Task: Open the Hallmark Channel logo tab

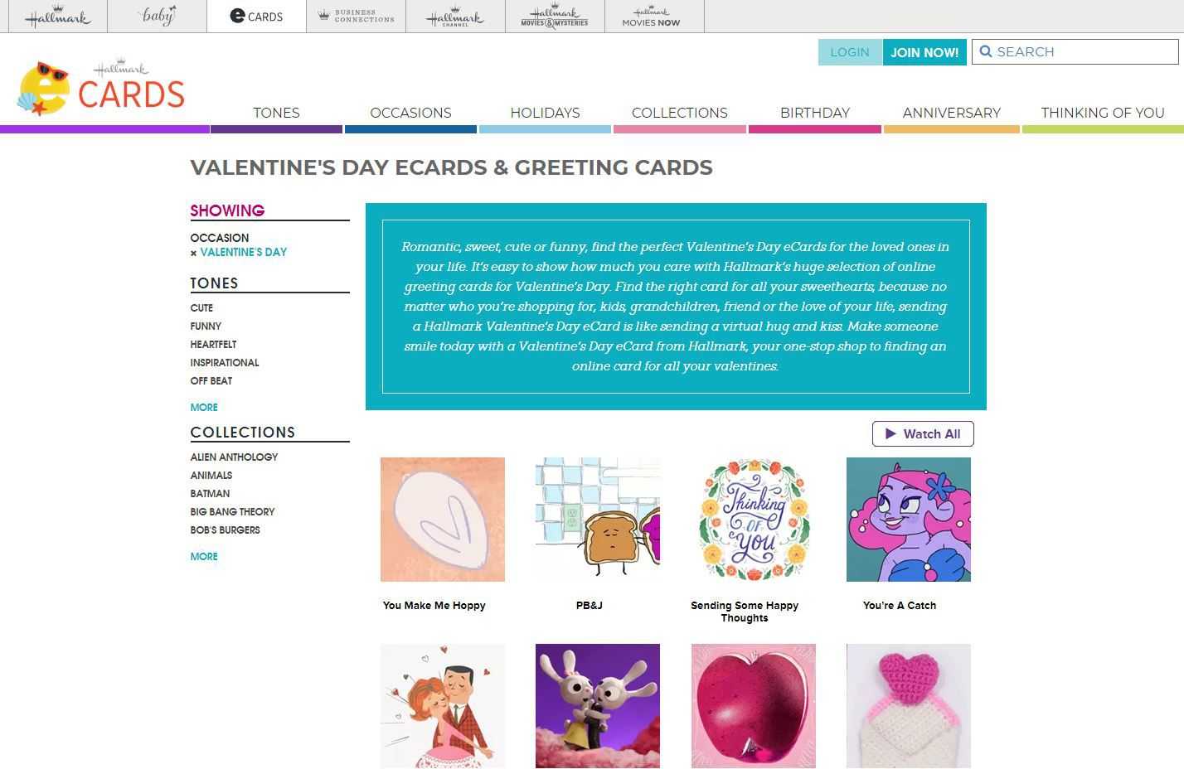Action: click(455, 17)
